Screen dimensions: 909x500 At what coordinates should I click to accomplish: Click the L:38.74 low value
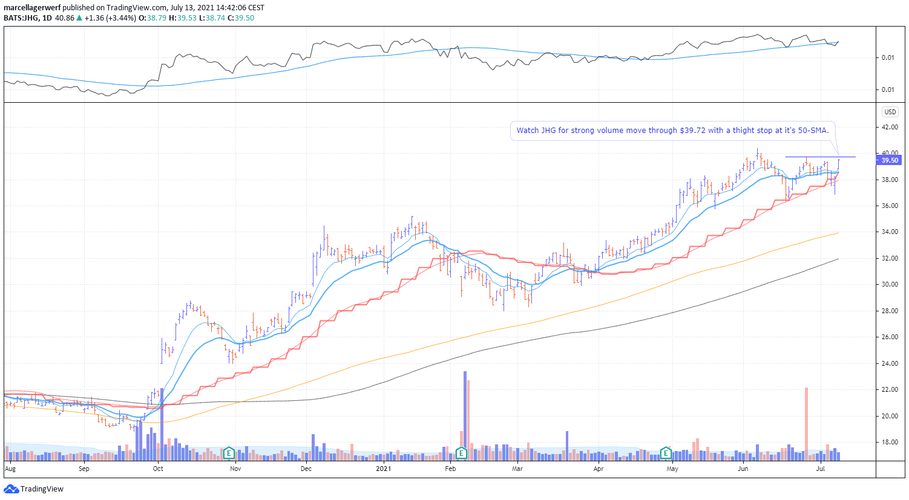click(x=211, y=18)
